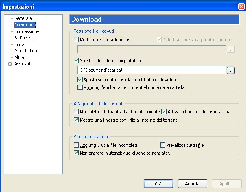Select Connessione in the settings tree
The width and height of the screenshot is (246, 192).
(x=26, y=31)
